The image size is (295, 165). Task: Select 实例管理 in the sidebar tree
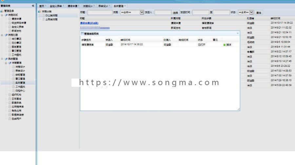pyautogui.click(x=20, y=83)
